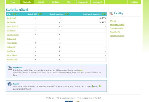Screen dimensions: 149x102
Task: Click student count 14 in Milná Alžběta row
Action: (60, 43)
